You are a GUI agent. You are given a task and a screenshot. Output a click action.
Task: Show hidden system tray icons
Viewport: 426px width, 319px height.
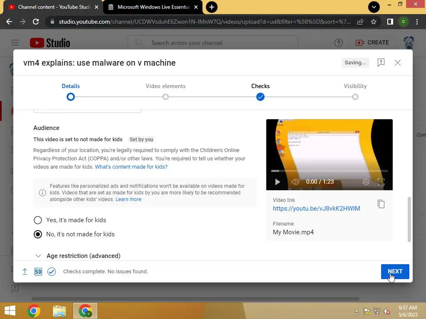pyautogui.click(x=357, y=311)
